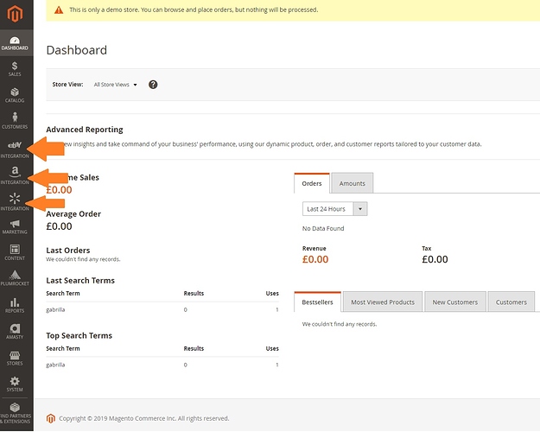Click gabrilla under Last Search Terms
This screenshot has width=540, height=432.
[55, 309]
